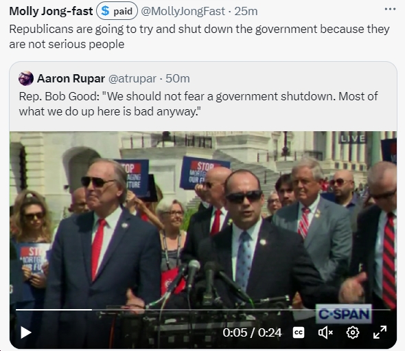Open Aaron Rupar's profile avatar
This screenshot has height=351, width=405.
coord(26,78)
